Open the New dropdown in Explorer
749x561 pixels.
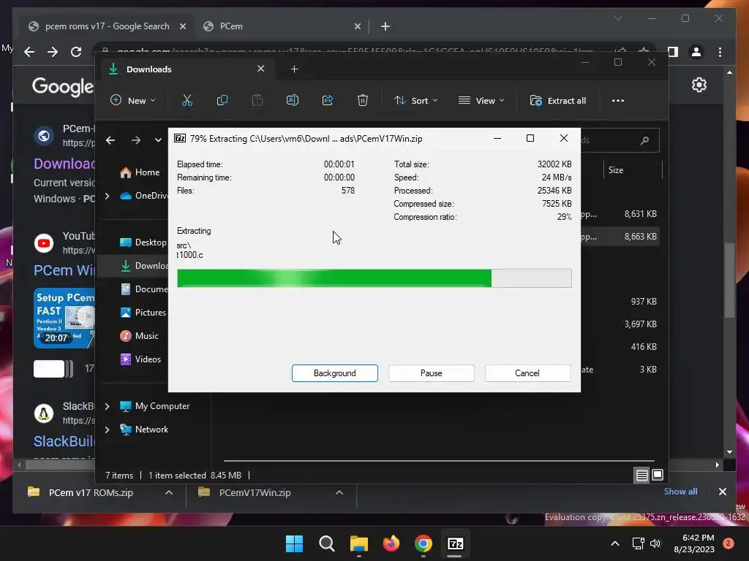pyautogui.click(x=133, y=101)
